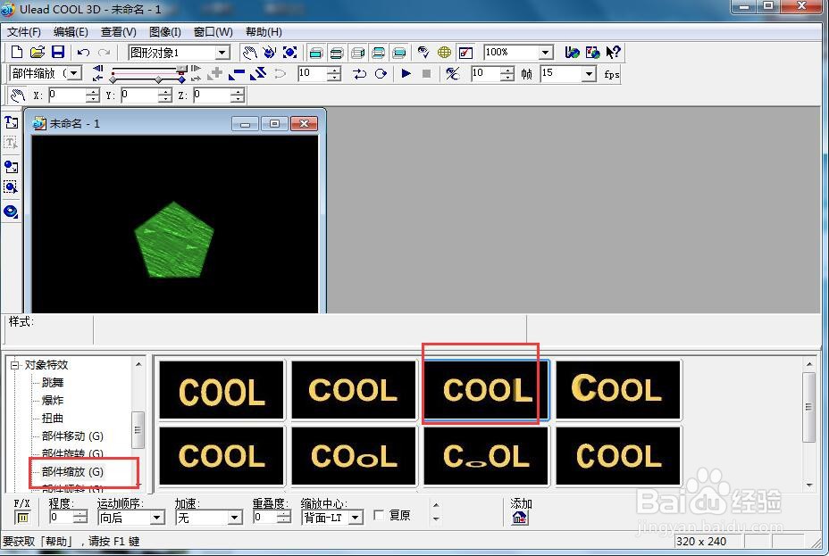Open the 图形对象1 object dropdown

222,53
